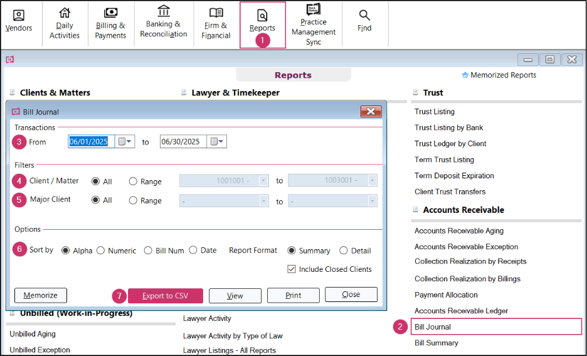Viewport: 587px width, 356px height.
Task: Open Accounts Receivable Ledger report
Action: point(461,311)
